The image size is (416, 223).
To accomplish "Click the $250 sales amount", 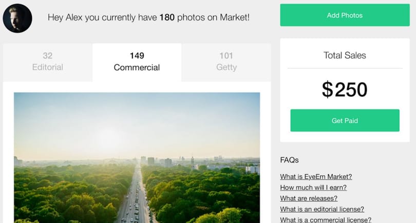I will (x=345, y=90).
